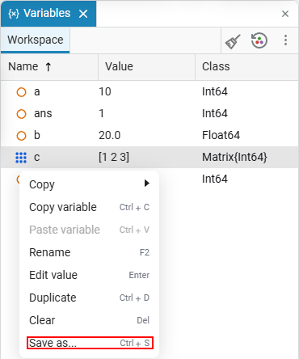299x359 pixels.
Task: Choose Rename from context menu
Action: [x=89, y=252]
